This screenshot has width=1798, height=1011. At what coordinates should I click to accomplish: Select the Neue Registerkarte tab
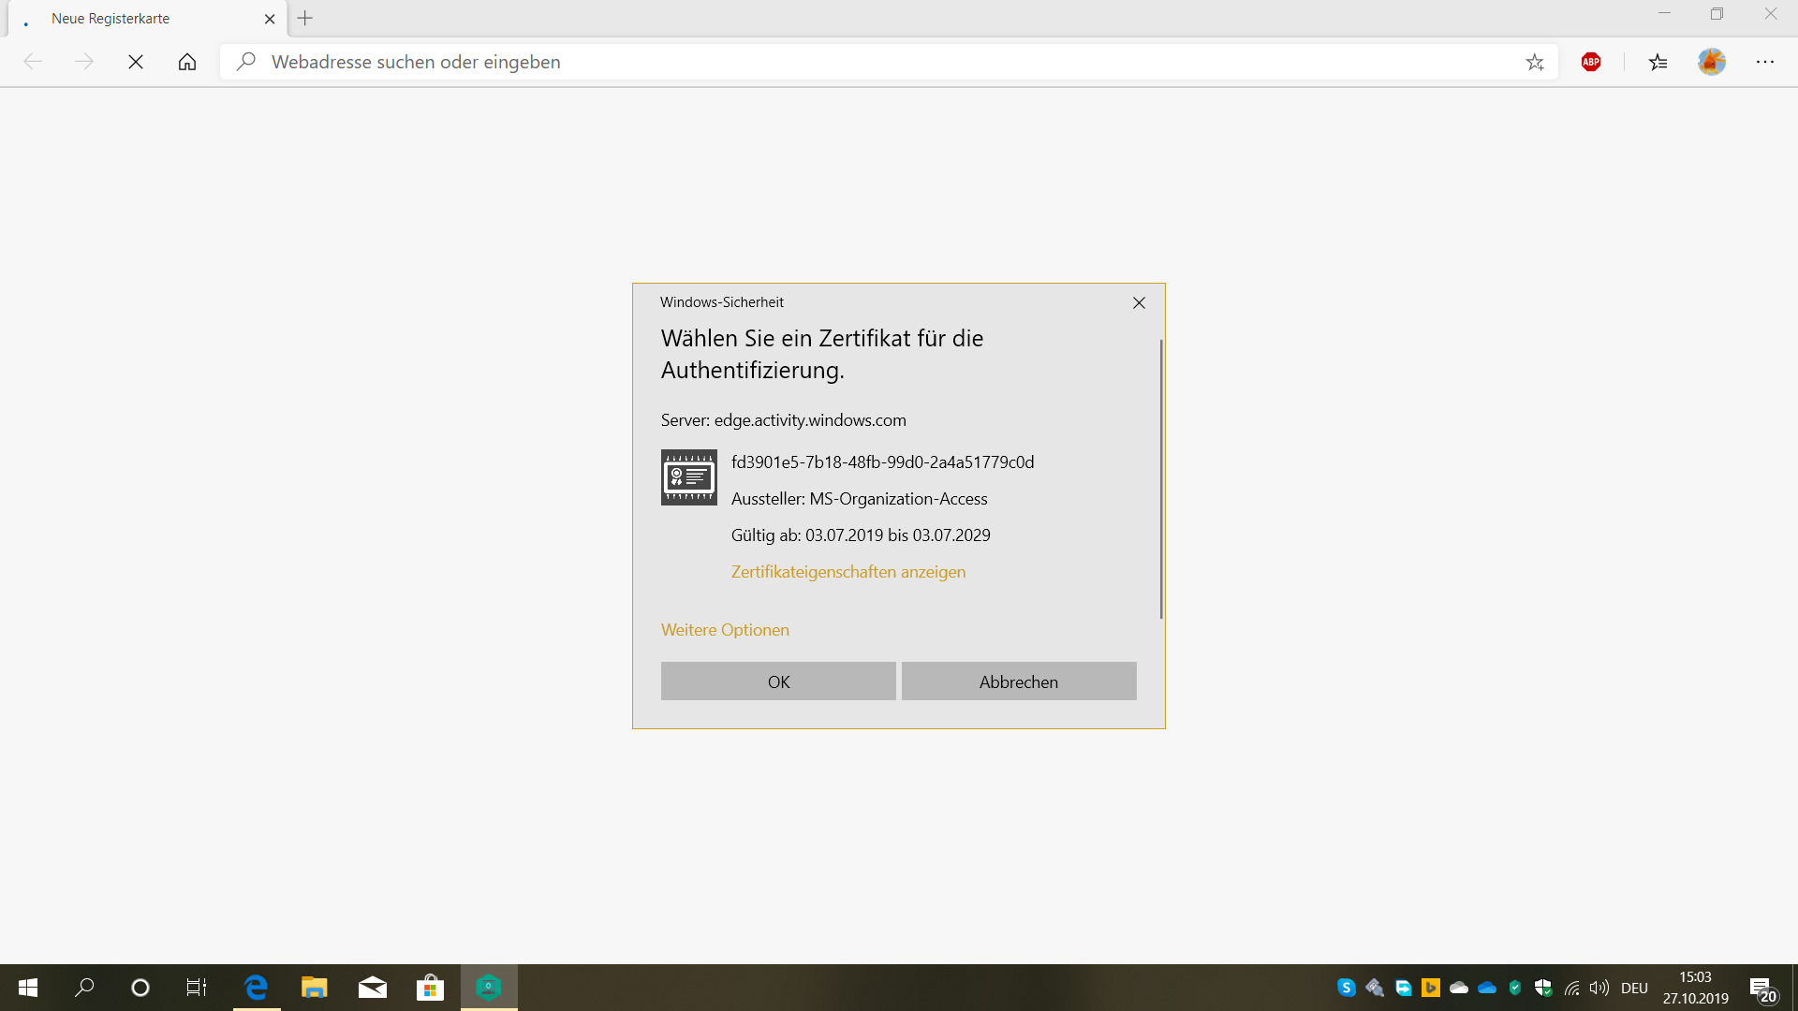(x=148, y=19)
